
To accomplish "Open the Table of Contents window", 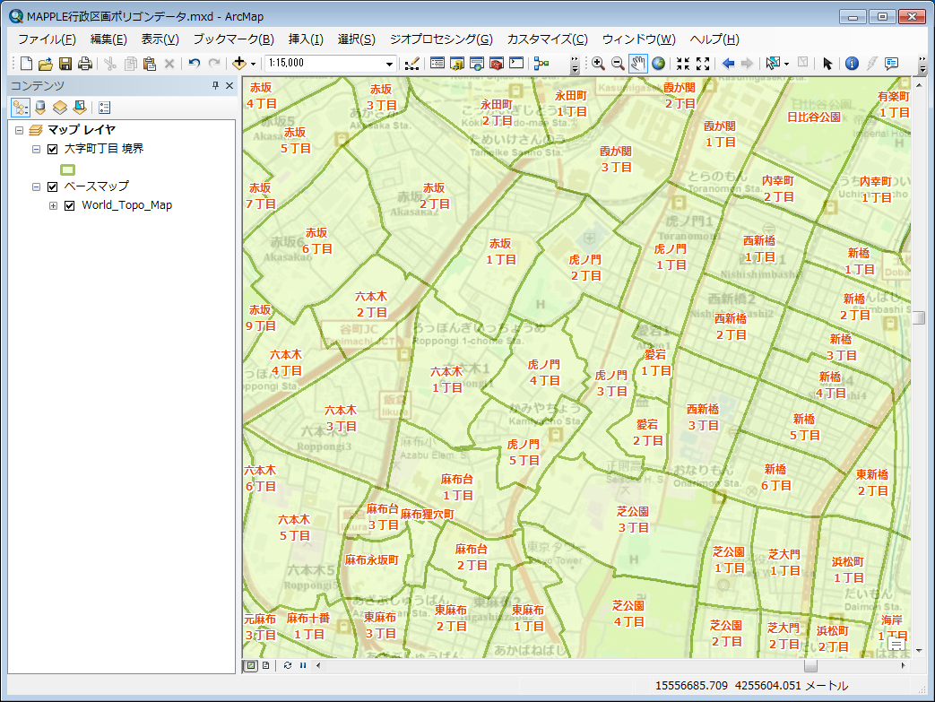I will coord(437,64).
